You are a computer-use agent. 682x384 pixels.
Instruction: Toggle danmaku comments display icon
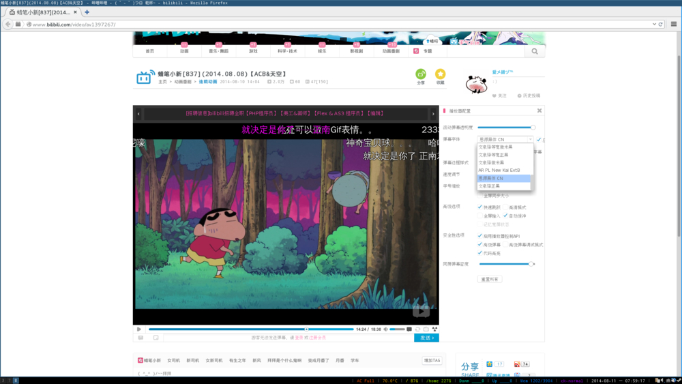409,329
